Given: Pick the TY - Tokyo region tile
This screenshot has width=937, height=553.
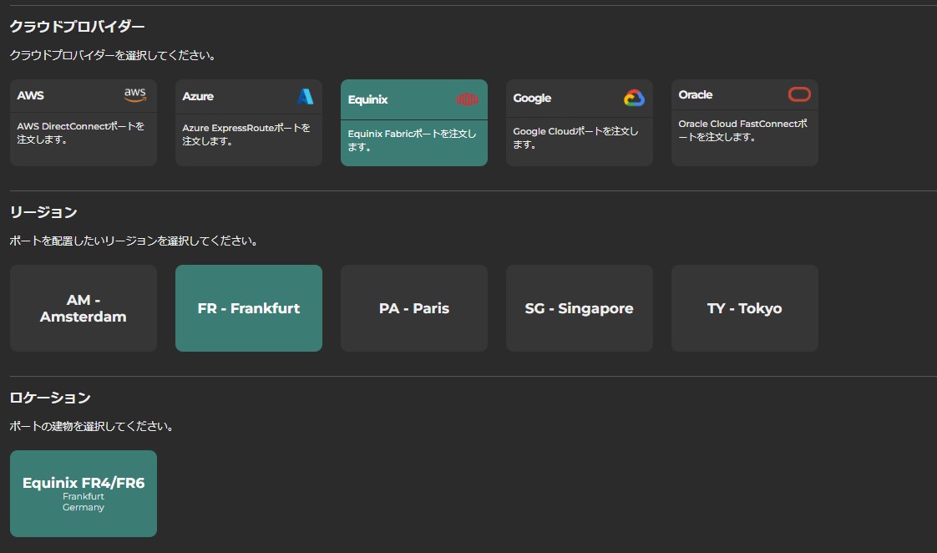Looking at the screenshot, I should [745, 308].
